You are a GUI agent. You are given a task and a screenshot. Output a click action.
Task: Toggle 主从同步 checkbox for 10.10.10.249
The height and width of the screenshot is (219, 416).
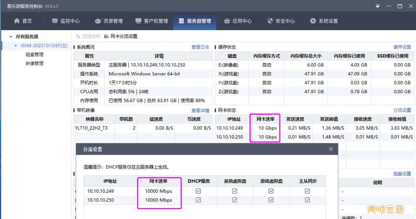pos(307,191)
